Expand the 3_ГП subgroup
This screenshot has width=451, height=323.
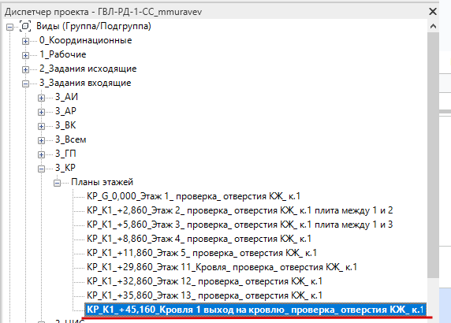[x=41, y=154]
